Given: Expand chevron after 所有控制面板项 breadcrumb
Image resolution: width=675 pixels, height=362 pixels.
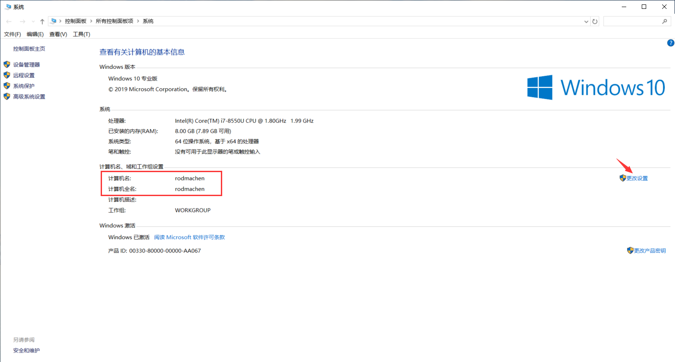Looking at the screenshot, I should 138,21.
